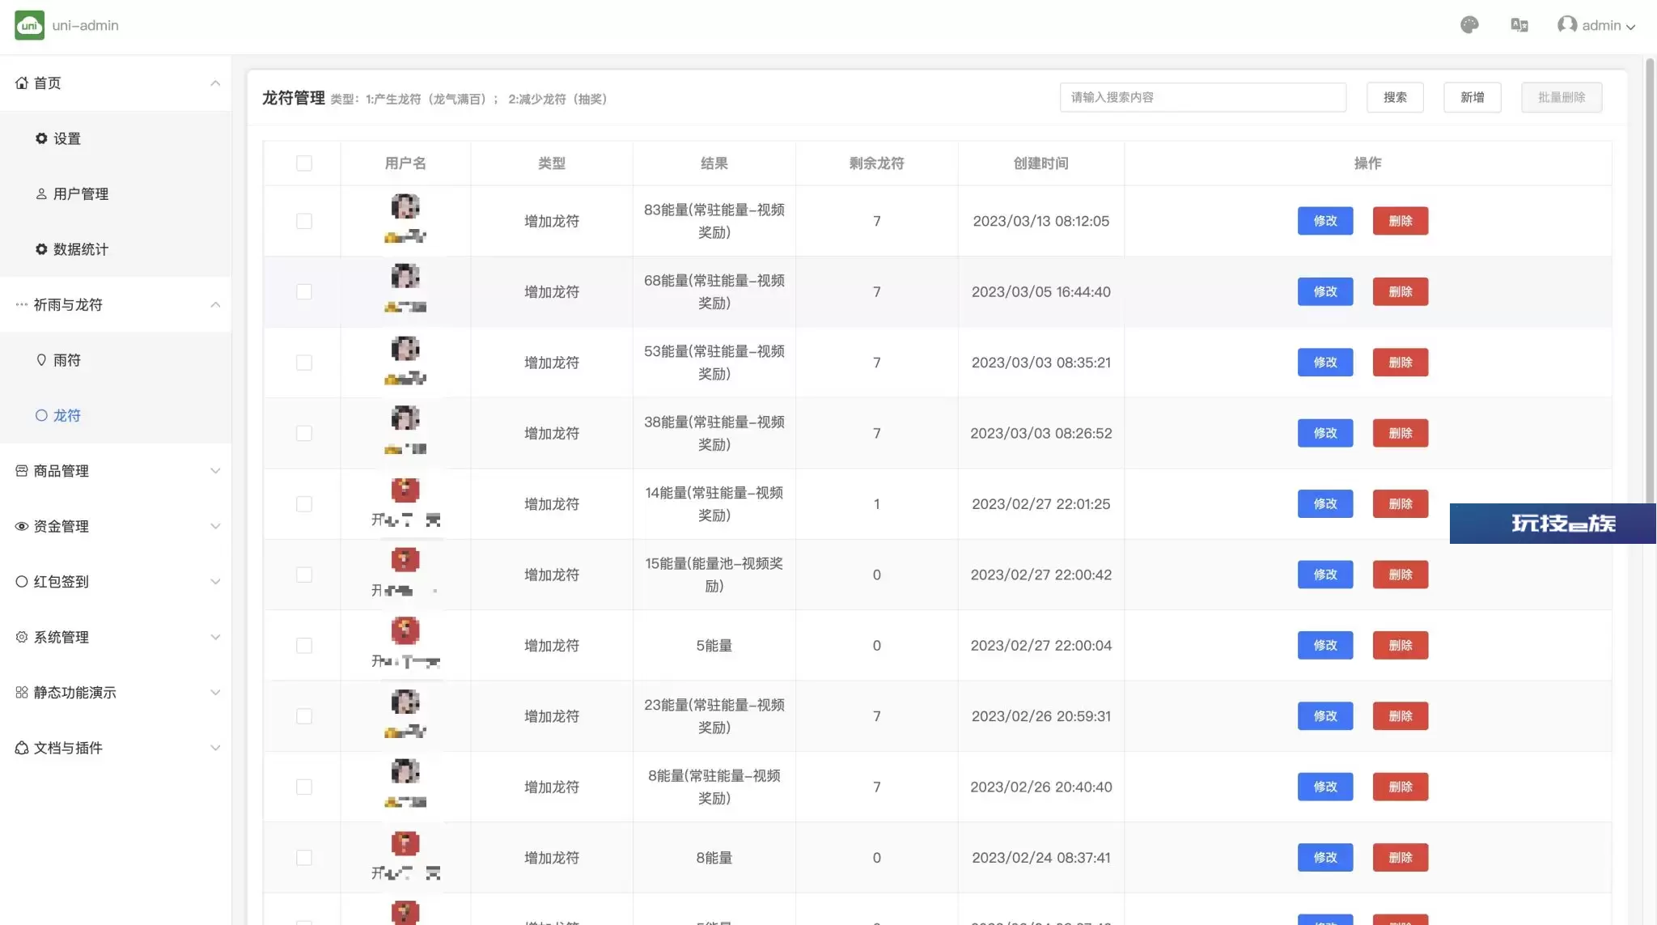Screen dimensions: 1657x925
Task: Check the row dated 2023/03/13 08:12:05
Action: (x=304, y=221)
